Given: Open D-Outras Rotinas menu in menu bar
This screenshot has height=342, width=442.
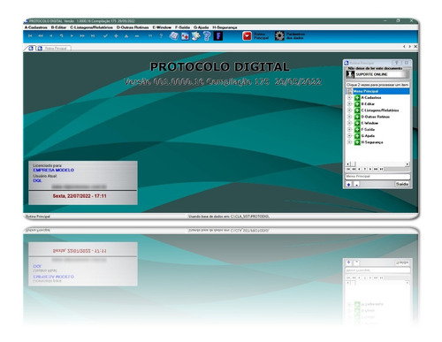Looking at the screenshot, I should tap(133, 27).
